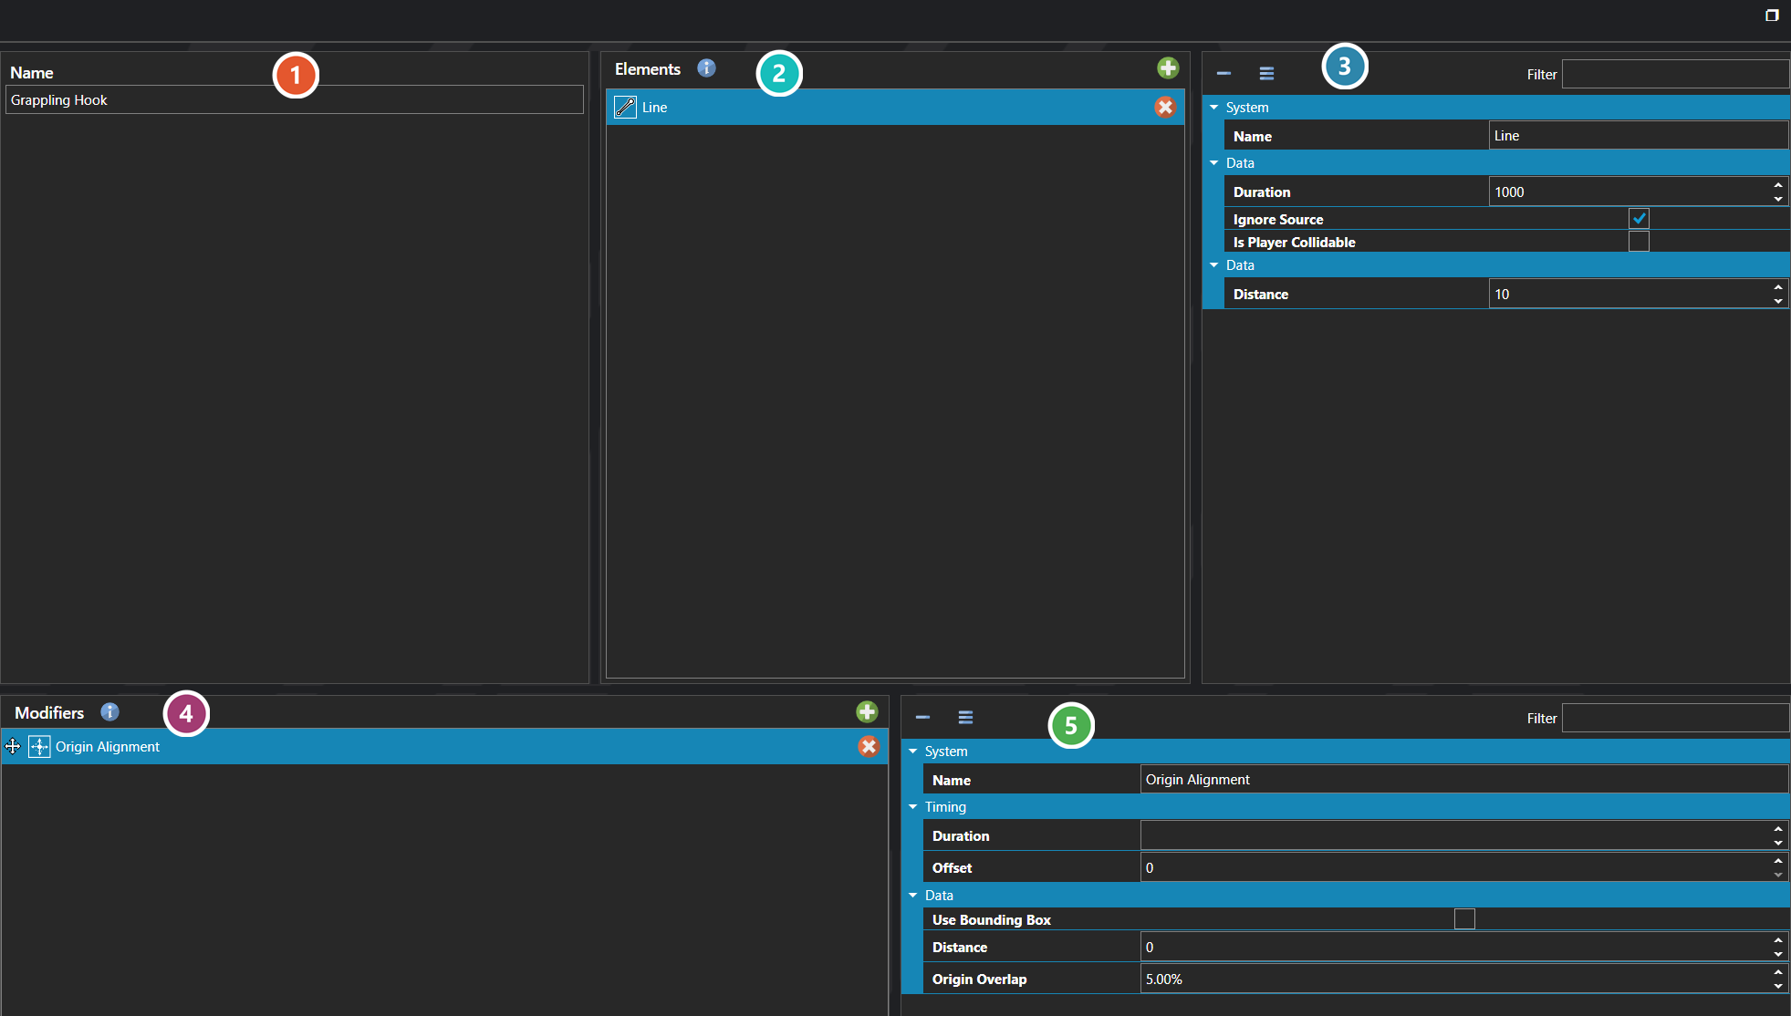Select the Line element icon
This screenshot has height=1016, width=1791.
[x=625, y=108]
